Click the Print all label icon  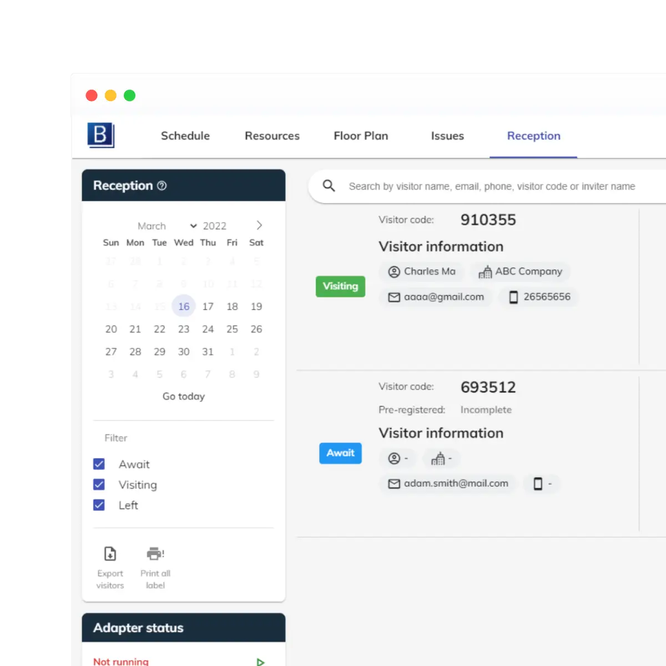pos(154,553)
